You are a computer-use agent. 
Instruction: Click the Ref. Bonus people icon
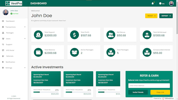111,35
